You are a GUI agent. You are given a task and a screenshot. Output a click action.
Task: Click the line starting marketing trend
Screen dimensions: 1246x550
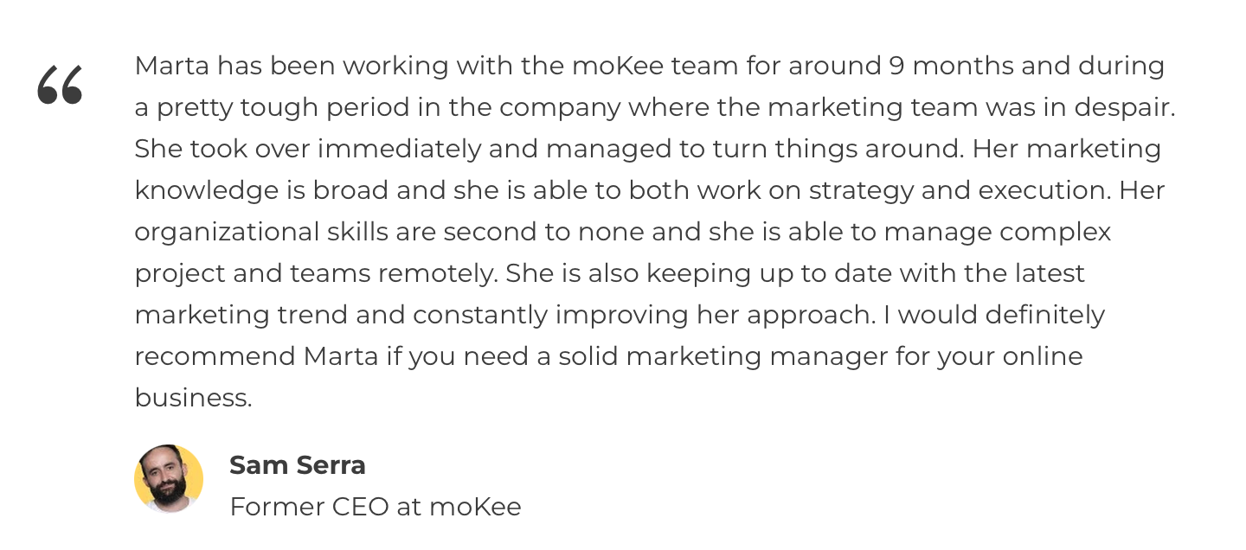pos(620,315)
